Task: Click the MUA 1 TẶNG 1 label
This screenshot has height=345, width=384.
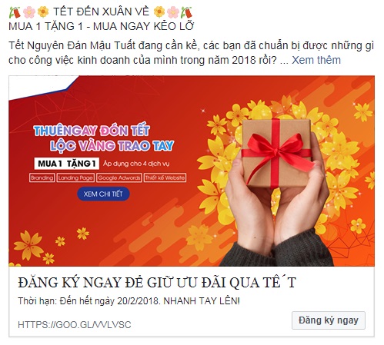Action: tap(67, 164)
